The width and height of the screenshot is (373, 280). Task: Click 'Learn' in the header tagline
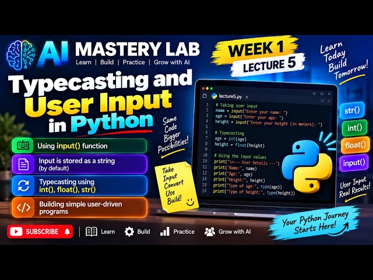[83, 62]
